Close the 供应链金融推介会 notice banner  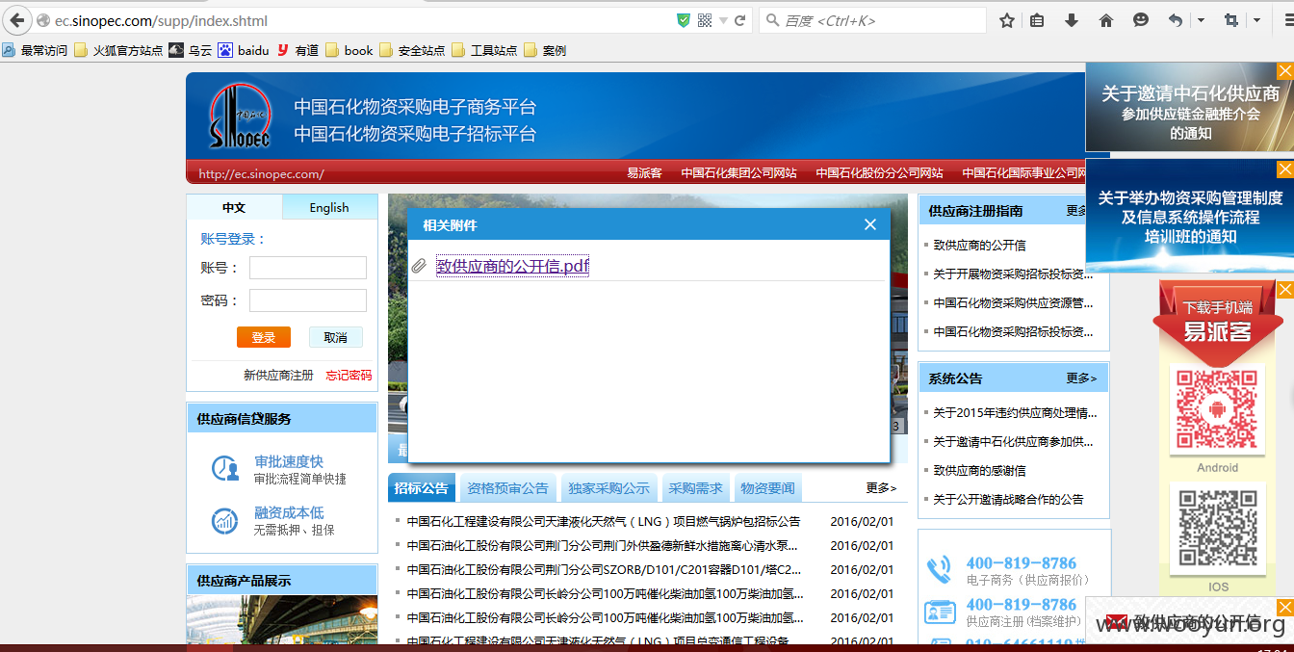coord(1285,71)
